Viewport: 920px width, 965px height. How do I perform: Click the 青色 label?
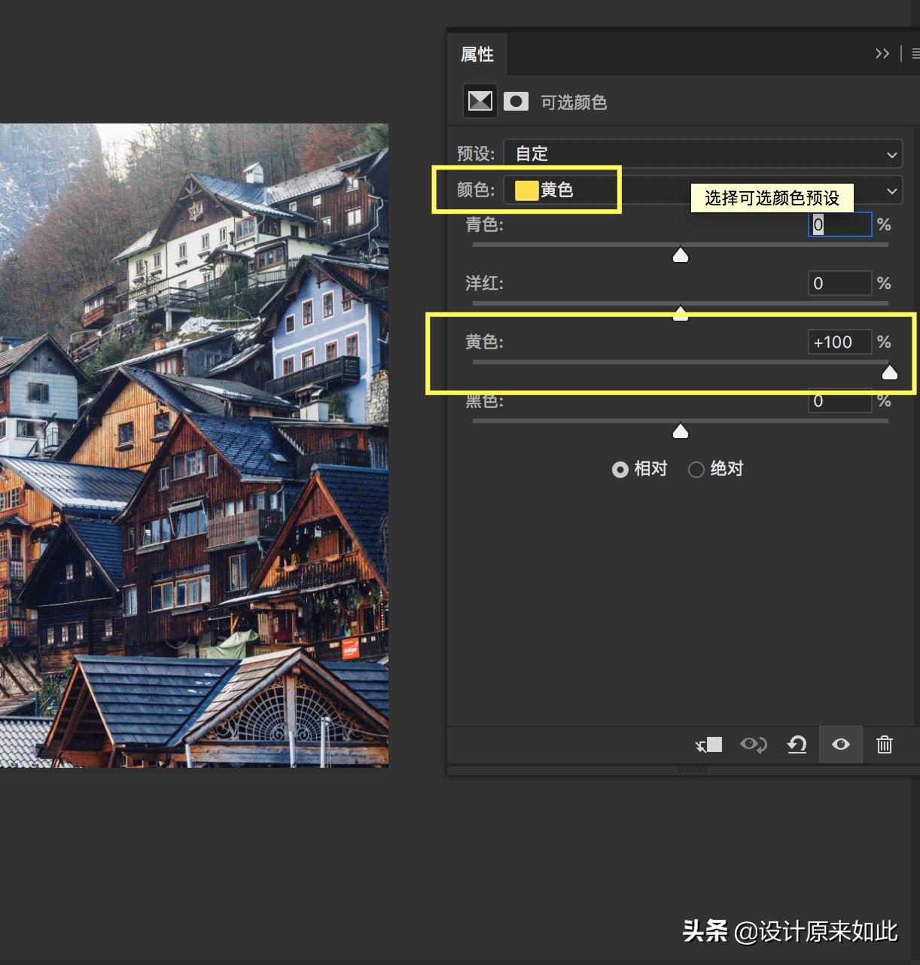click(484, 224)
